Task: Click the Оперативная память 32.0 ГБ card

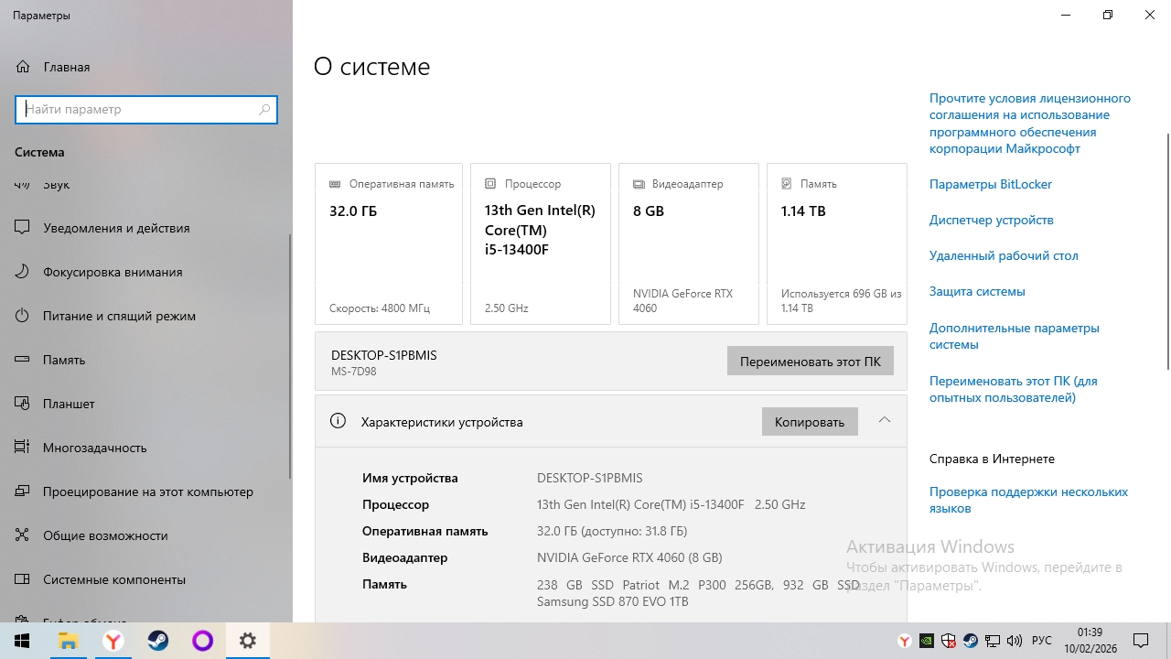Action: [389, 243]
